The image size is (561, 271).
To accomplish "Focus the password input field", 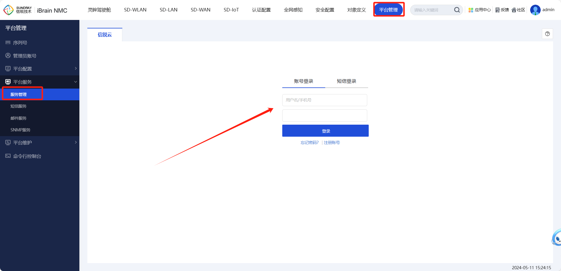I will click(x=325, y=116).
